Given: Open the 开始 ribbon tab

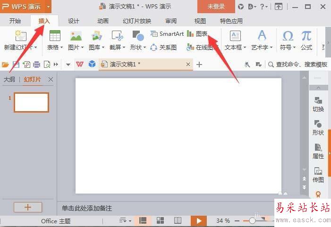Looking at the screenshot, I should [15, 21].
